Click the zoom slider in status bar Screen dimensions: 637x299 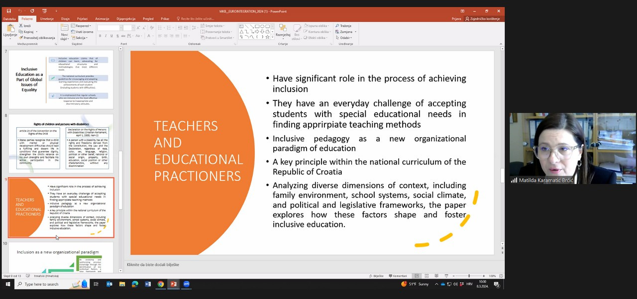[468, 276]
